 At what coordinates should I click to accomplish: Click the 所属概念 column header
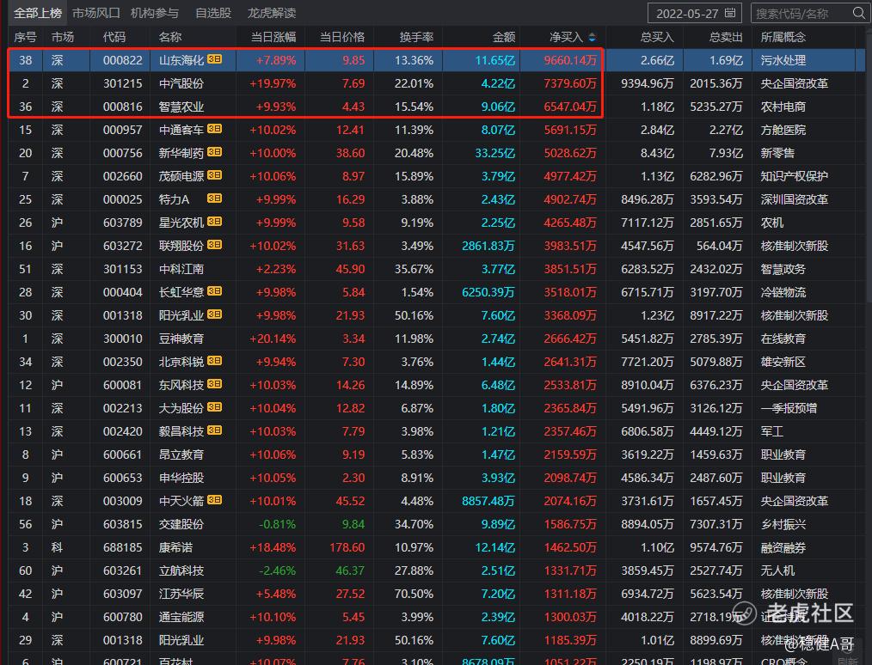pyautogui.click(x=783, y=37)
